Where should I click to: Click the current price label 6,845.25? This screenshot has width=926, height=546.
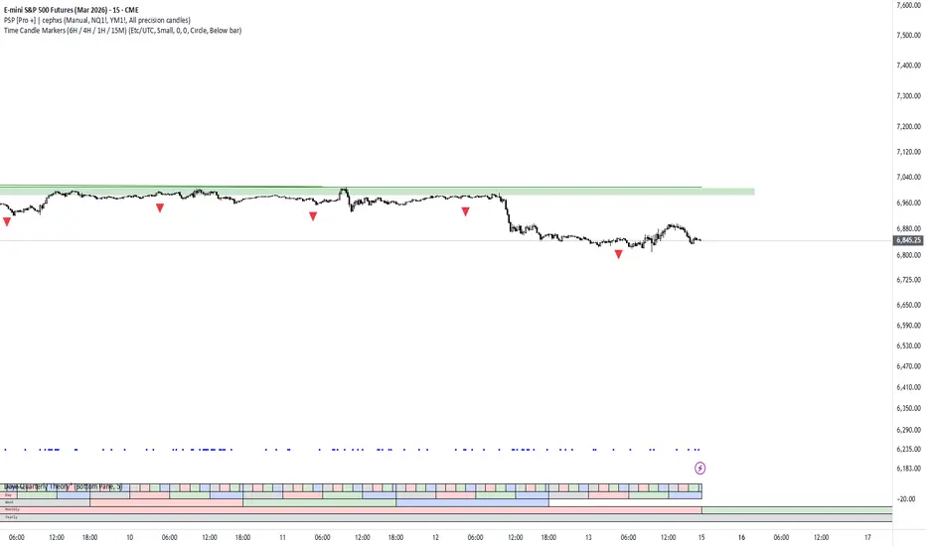pos(908,240)
